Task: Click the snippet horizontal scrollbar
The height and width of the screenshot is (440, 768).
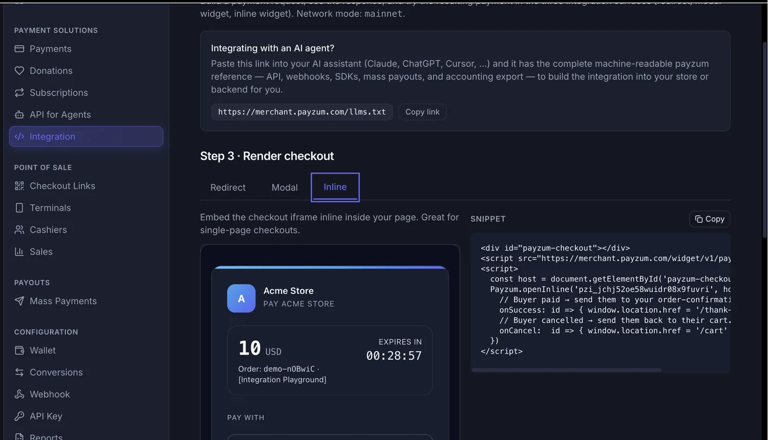Action: (566, 370)
